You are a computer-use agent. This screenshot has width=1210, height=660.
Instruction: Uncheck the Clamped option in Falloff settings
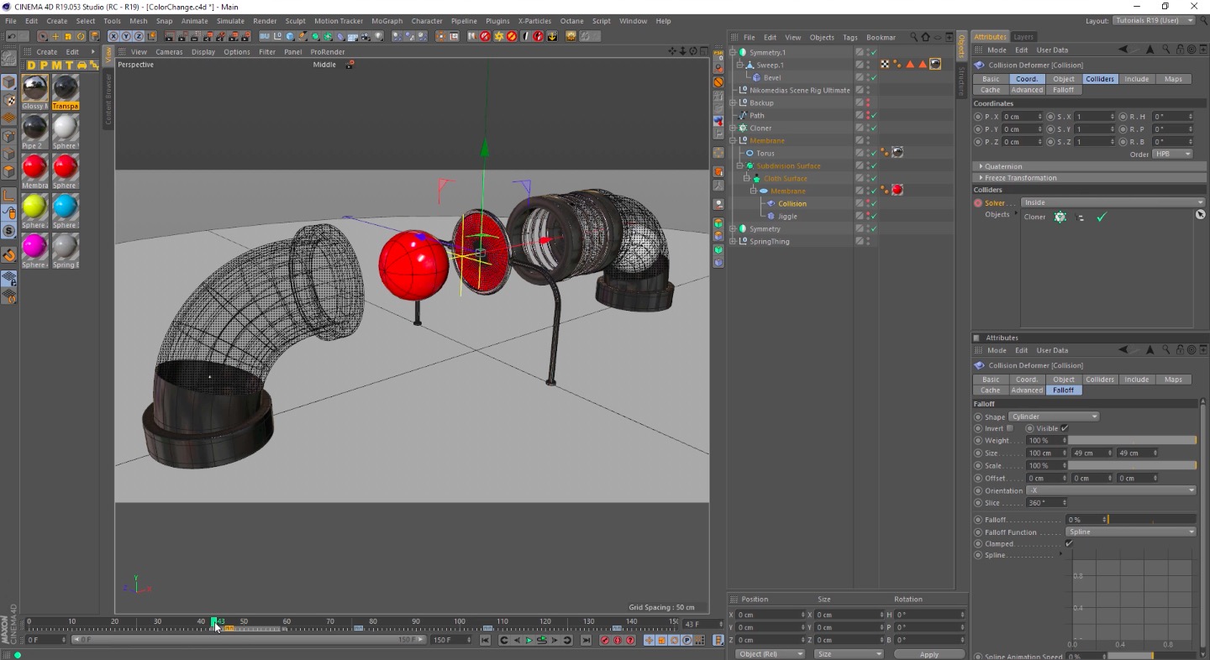pyautogui.click(x=1070, y=543)
